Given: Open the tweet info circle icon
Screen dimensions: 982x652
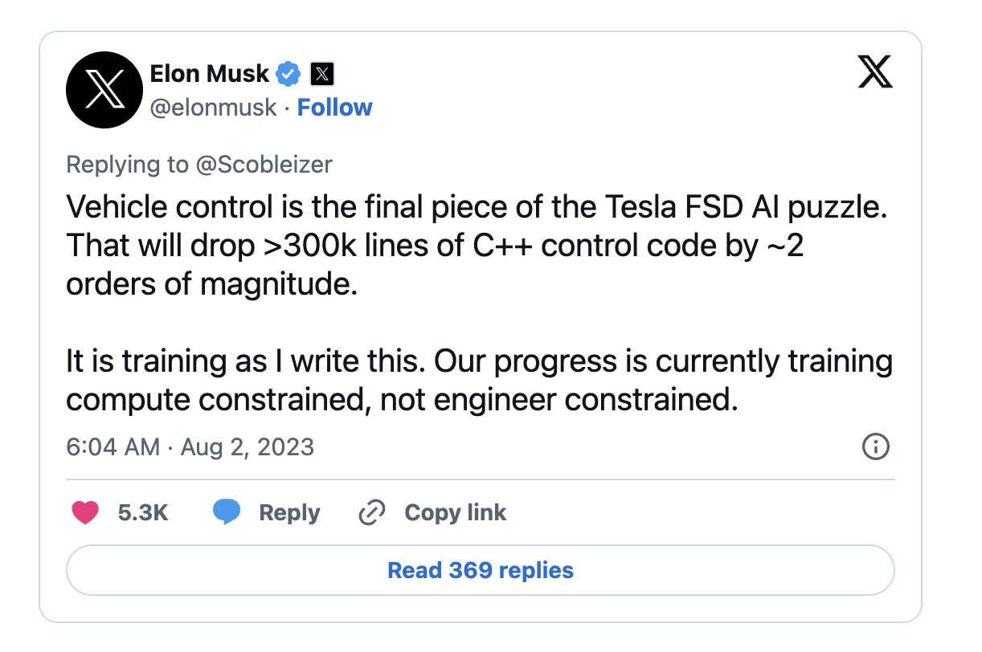Looking at the screenshot, I should [875, 446].
